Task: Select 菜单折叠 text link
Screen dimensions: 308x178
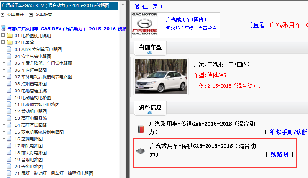Action: click(43, 15)
